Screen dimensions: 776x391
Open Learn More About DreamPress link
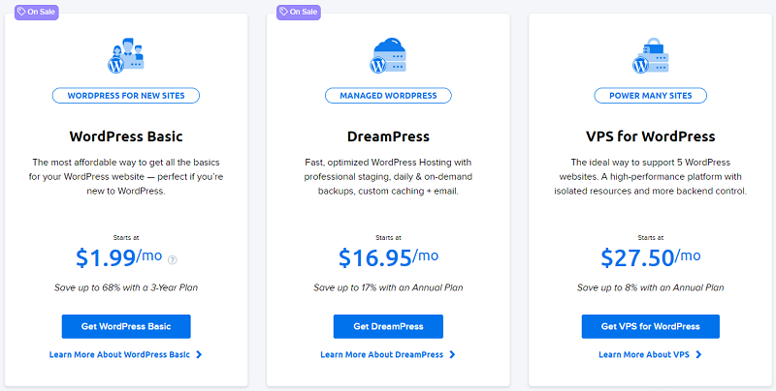[381, 354]
